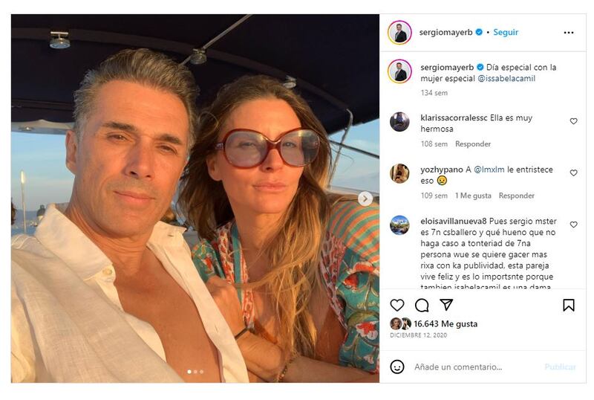
Task: Select the carousel pagination dots
Action: [195, 372]
